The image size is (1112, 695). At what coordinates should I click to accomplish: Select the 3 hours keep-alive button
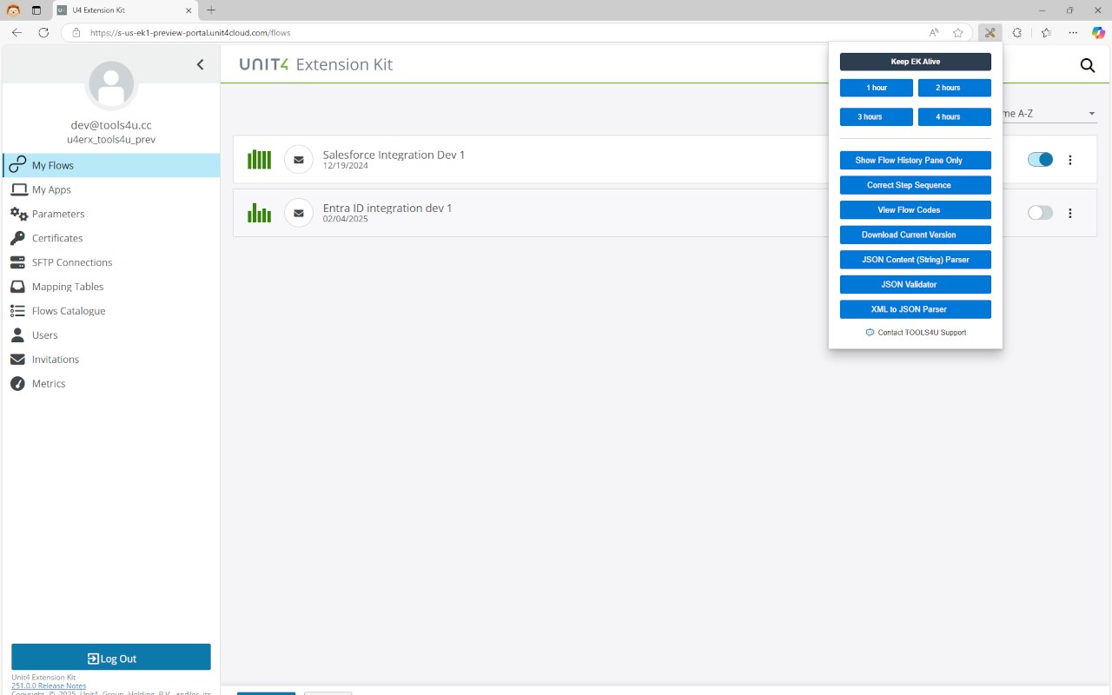[x=877, y=116]
